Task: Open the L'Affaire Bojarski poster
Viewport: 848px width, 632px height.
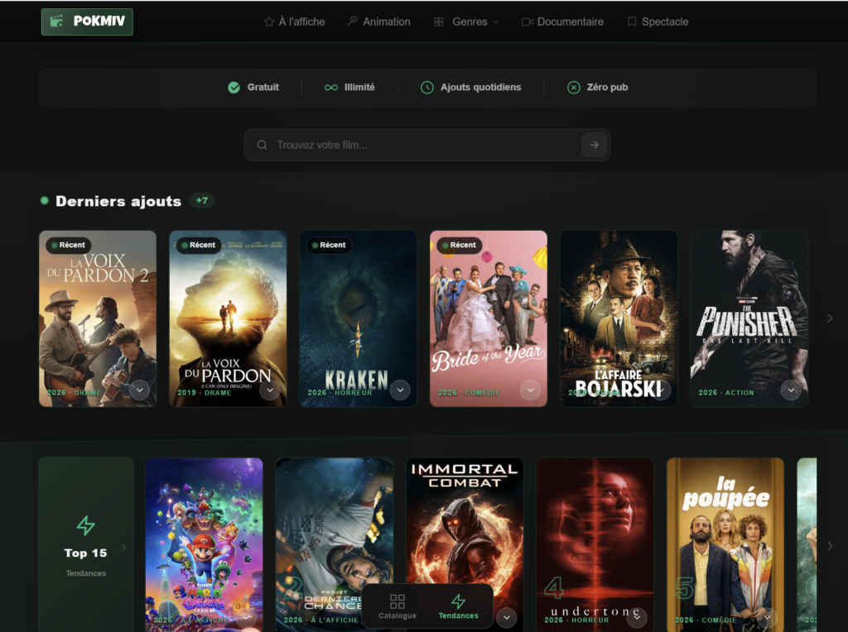Action: point(619,318)
